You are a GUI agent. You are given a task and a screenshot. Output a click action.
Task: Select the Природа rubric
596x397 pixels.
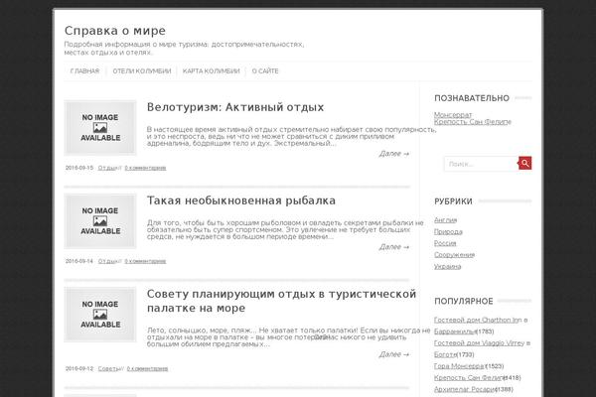click(448, 231)
